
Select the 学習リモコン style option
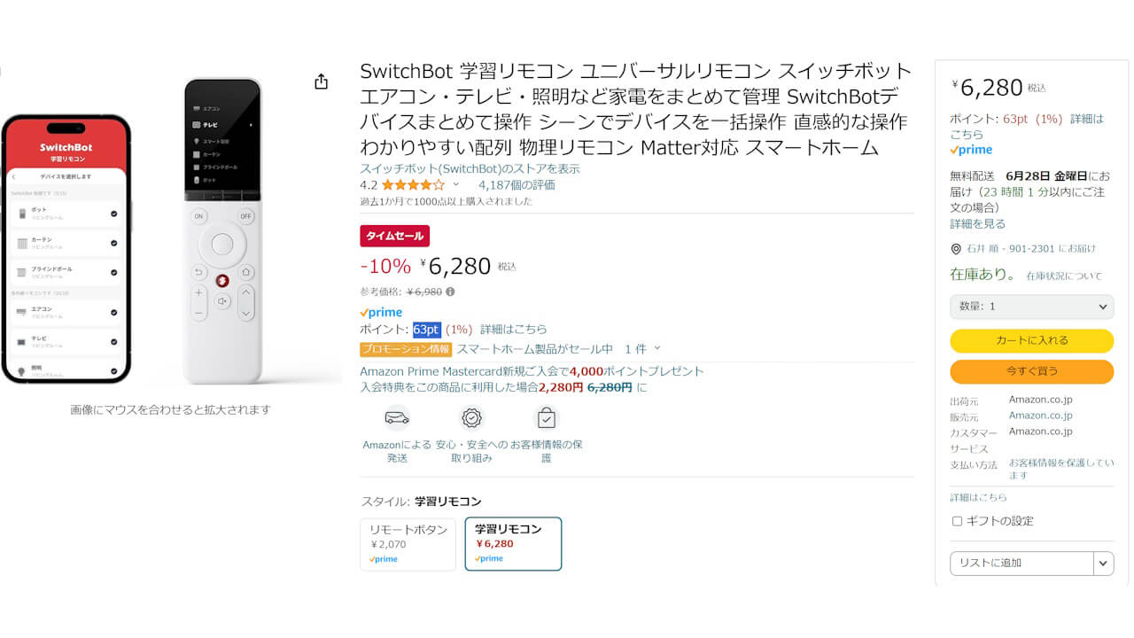pyautogui.click(x=513, y=544)
